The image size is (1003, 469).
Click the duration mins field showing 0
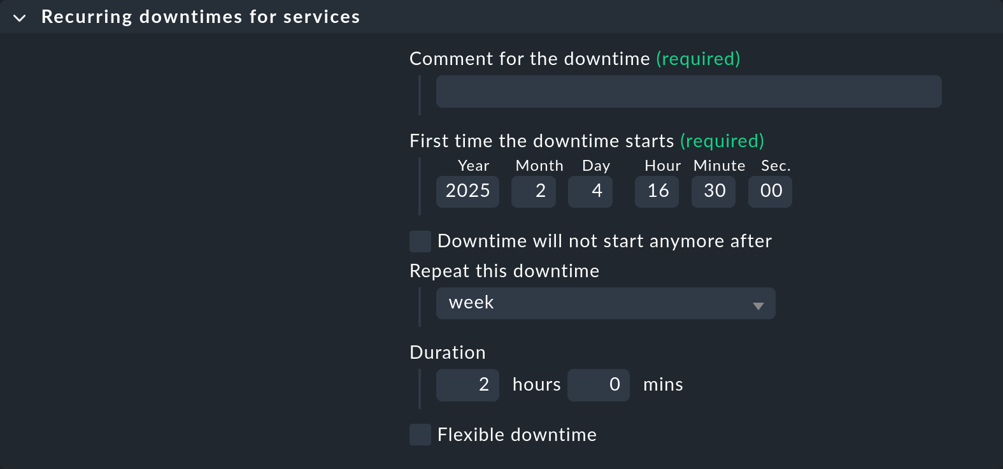point(598,385)
